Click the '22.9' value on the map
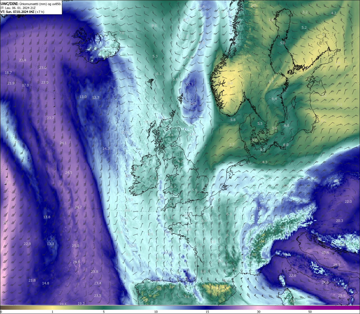 click(27, 244)
